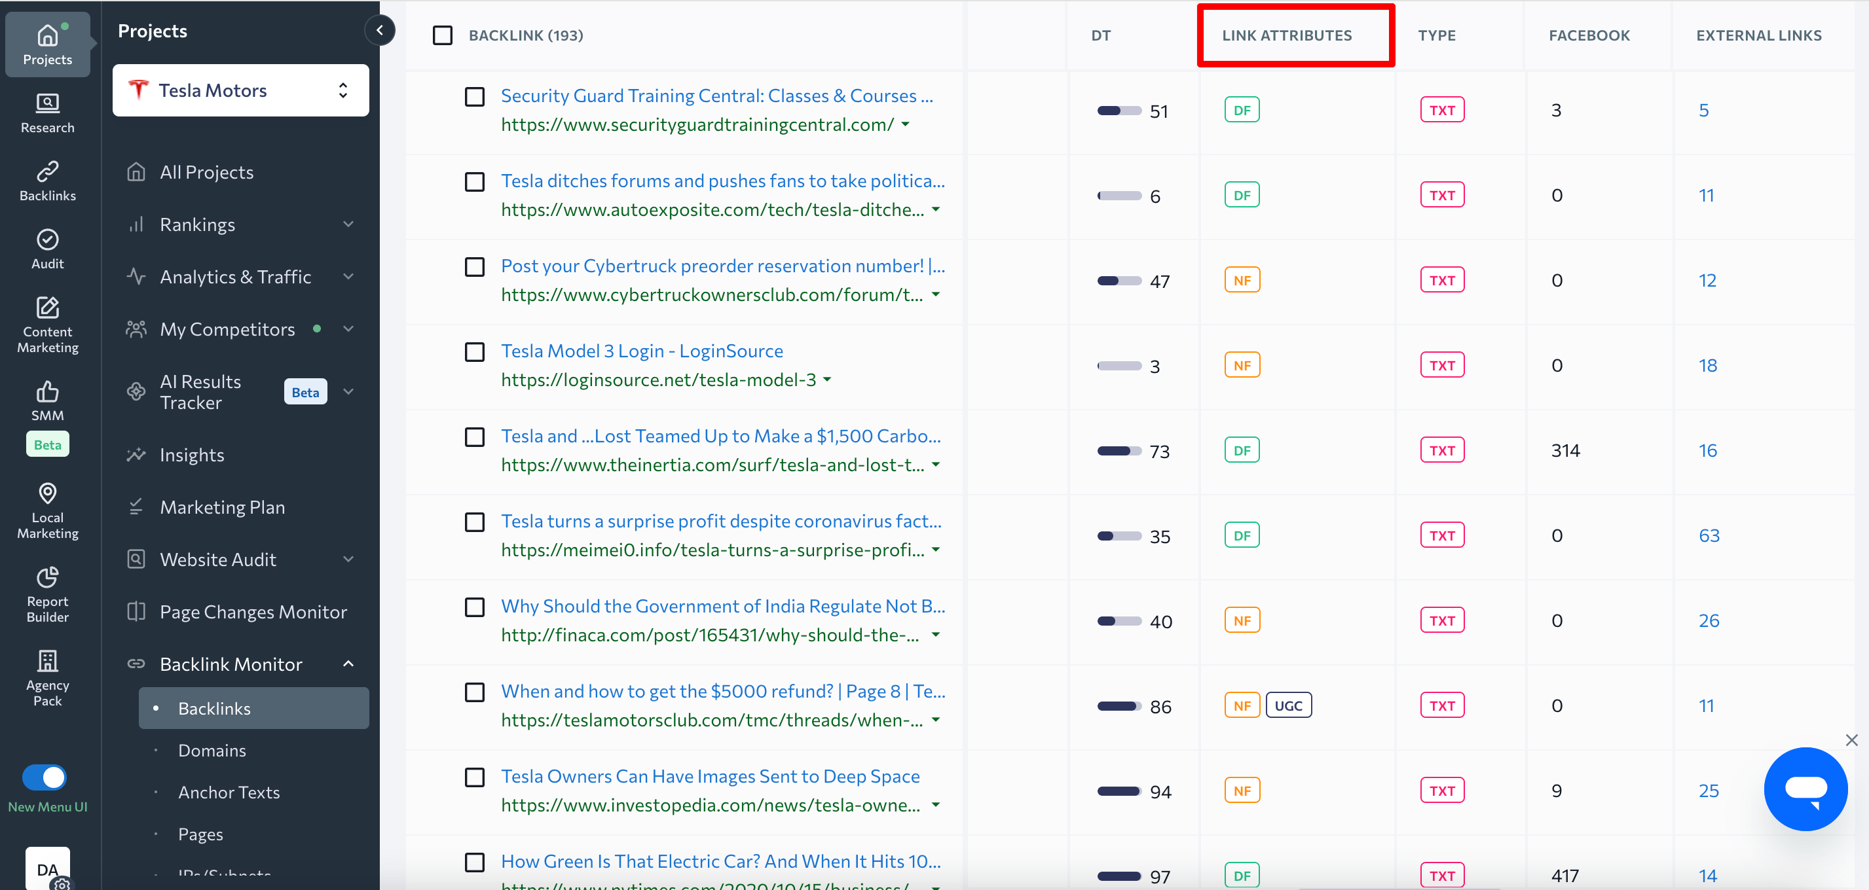Screen dimensions: 1869x890
Task: Click the DT bar showing 6
Action: (1119, 196)
